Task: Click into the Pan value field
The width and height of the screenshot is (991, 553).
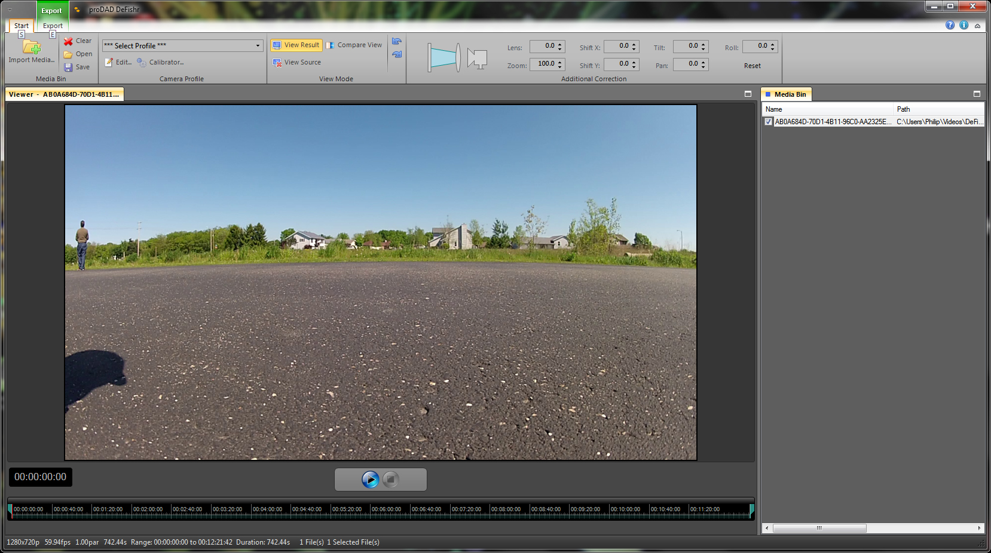Action: [686, 64]
